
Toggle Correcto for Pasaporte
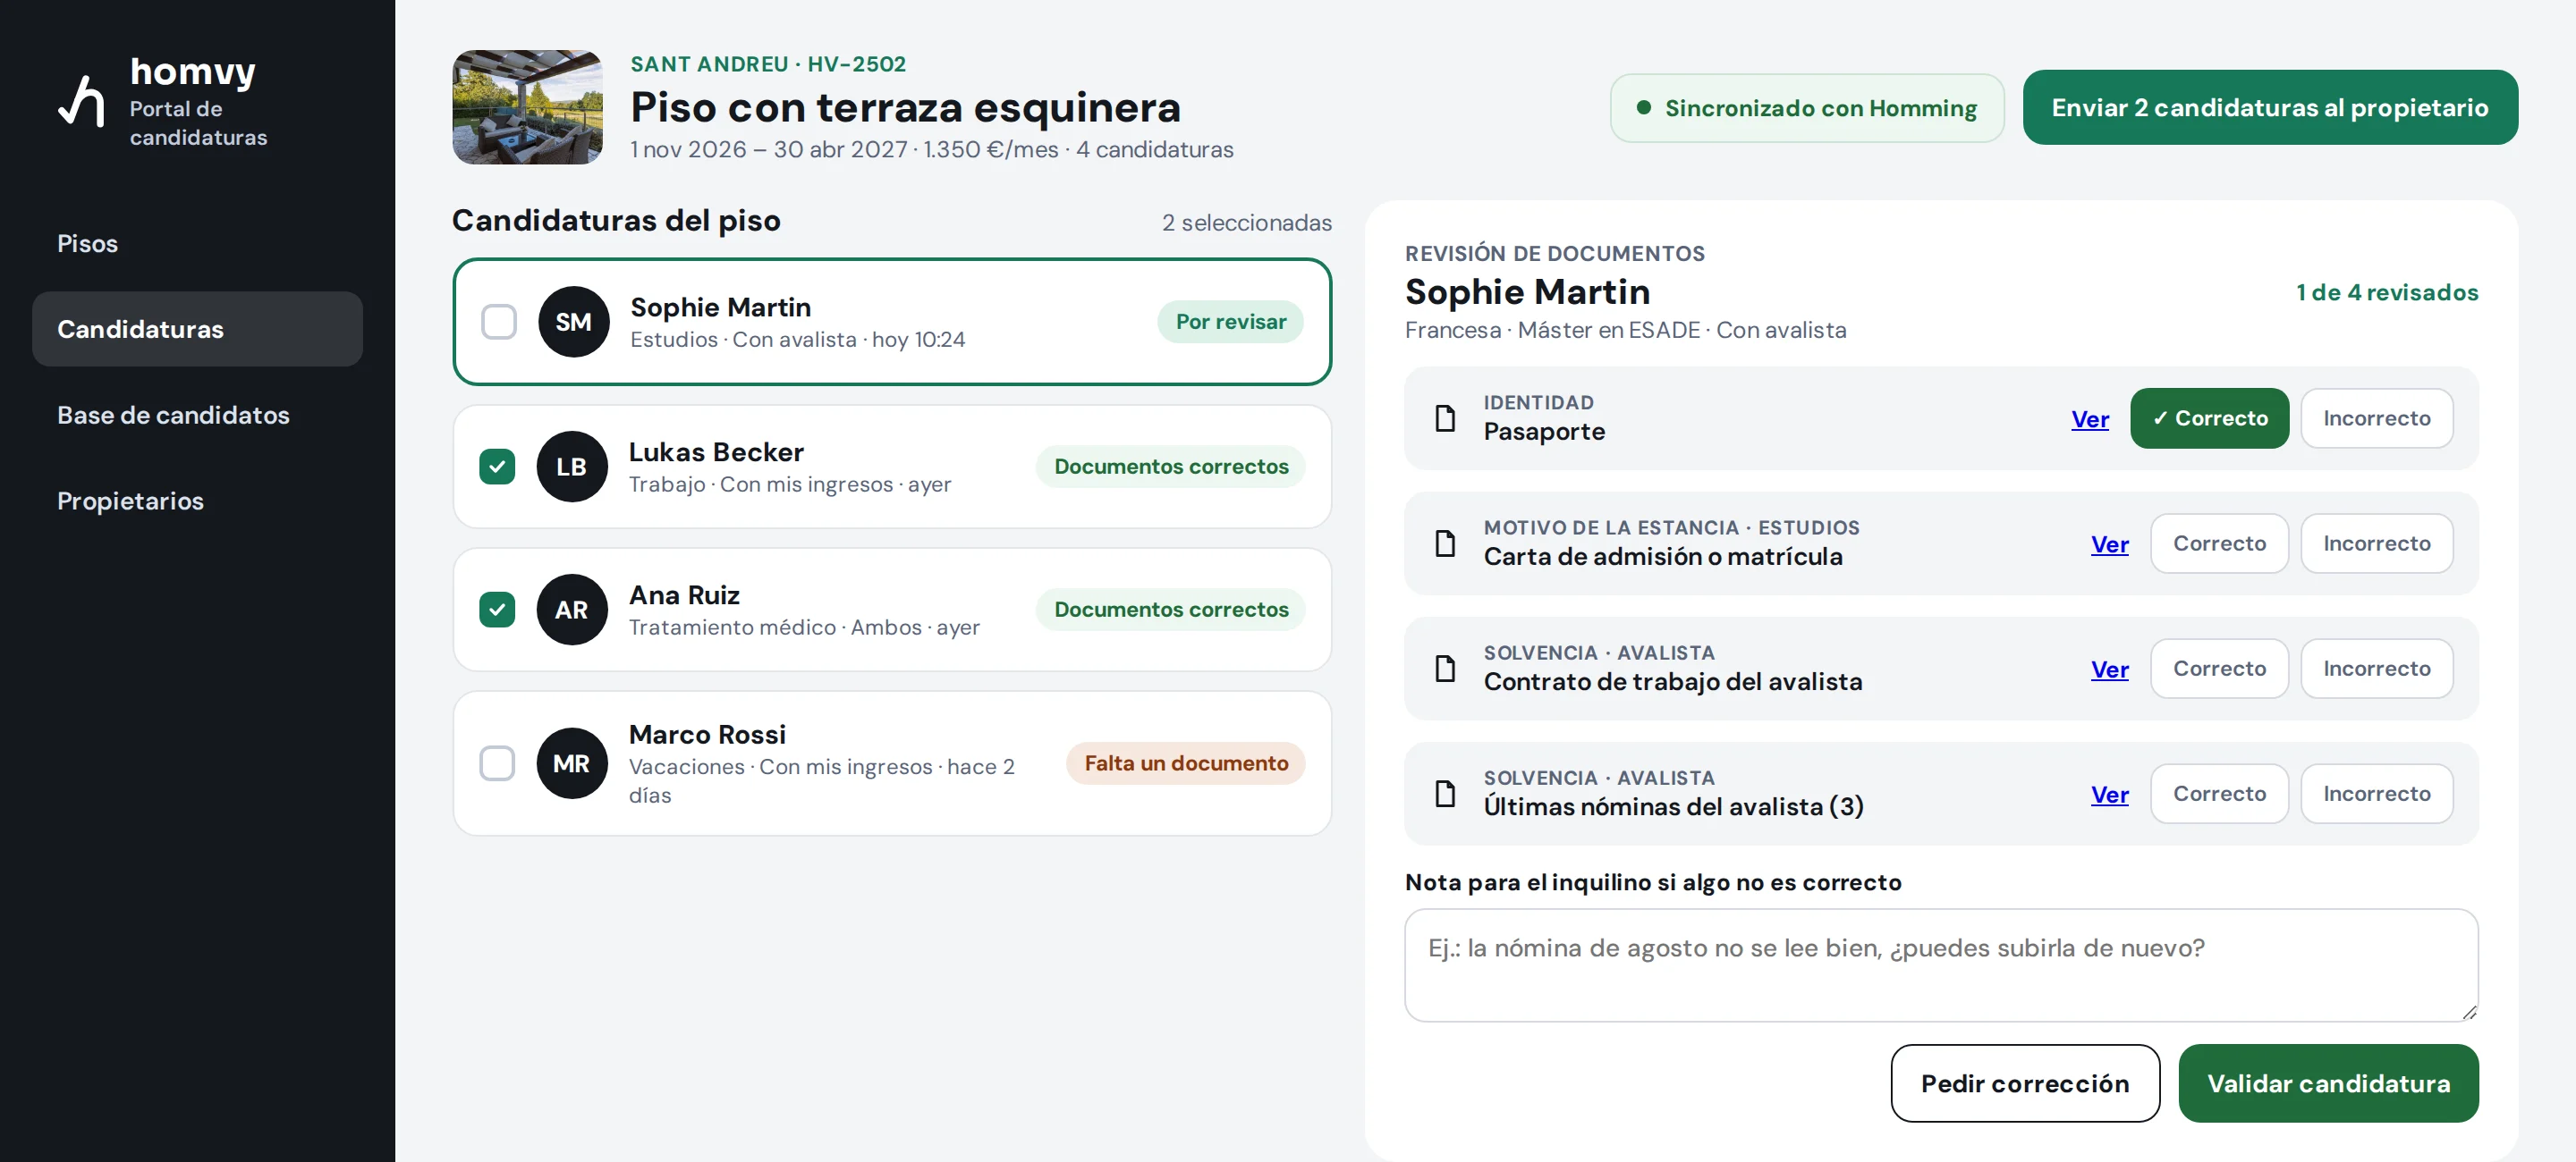(2209, 417)
